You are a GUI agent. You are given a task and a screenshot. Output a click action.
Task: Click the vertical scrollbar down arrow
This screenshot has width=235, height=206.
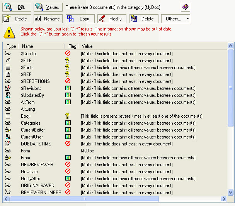[x=231, y=192]
